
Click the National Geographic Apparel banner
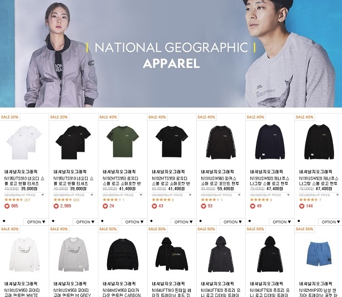[x=171, y=54]
